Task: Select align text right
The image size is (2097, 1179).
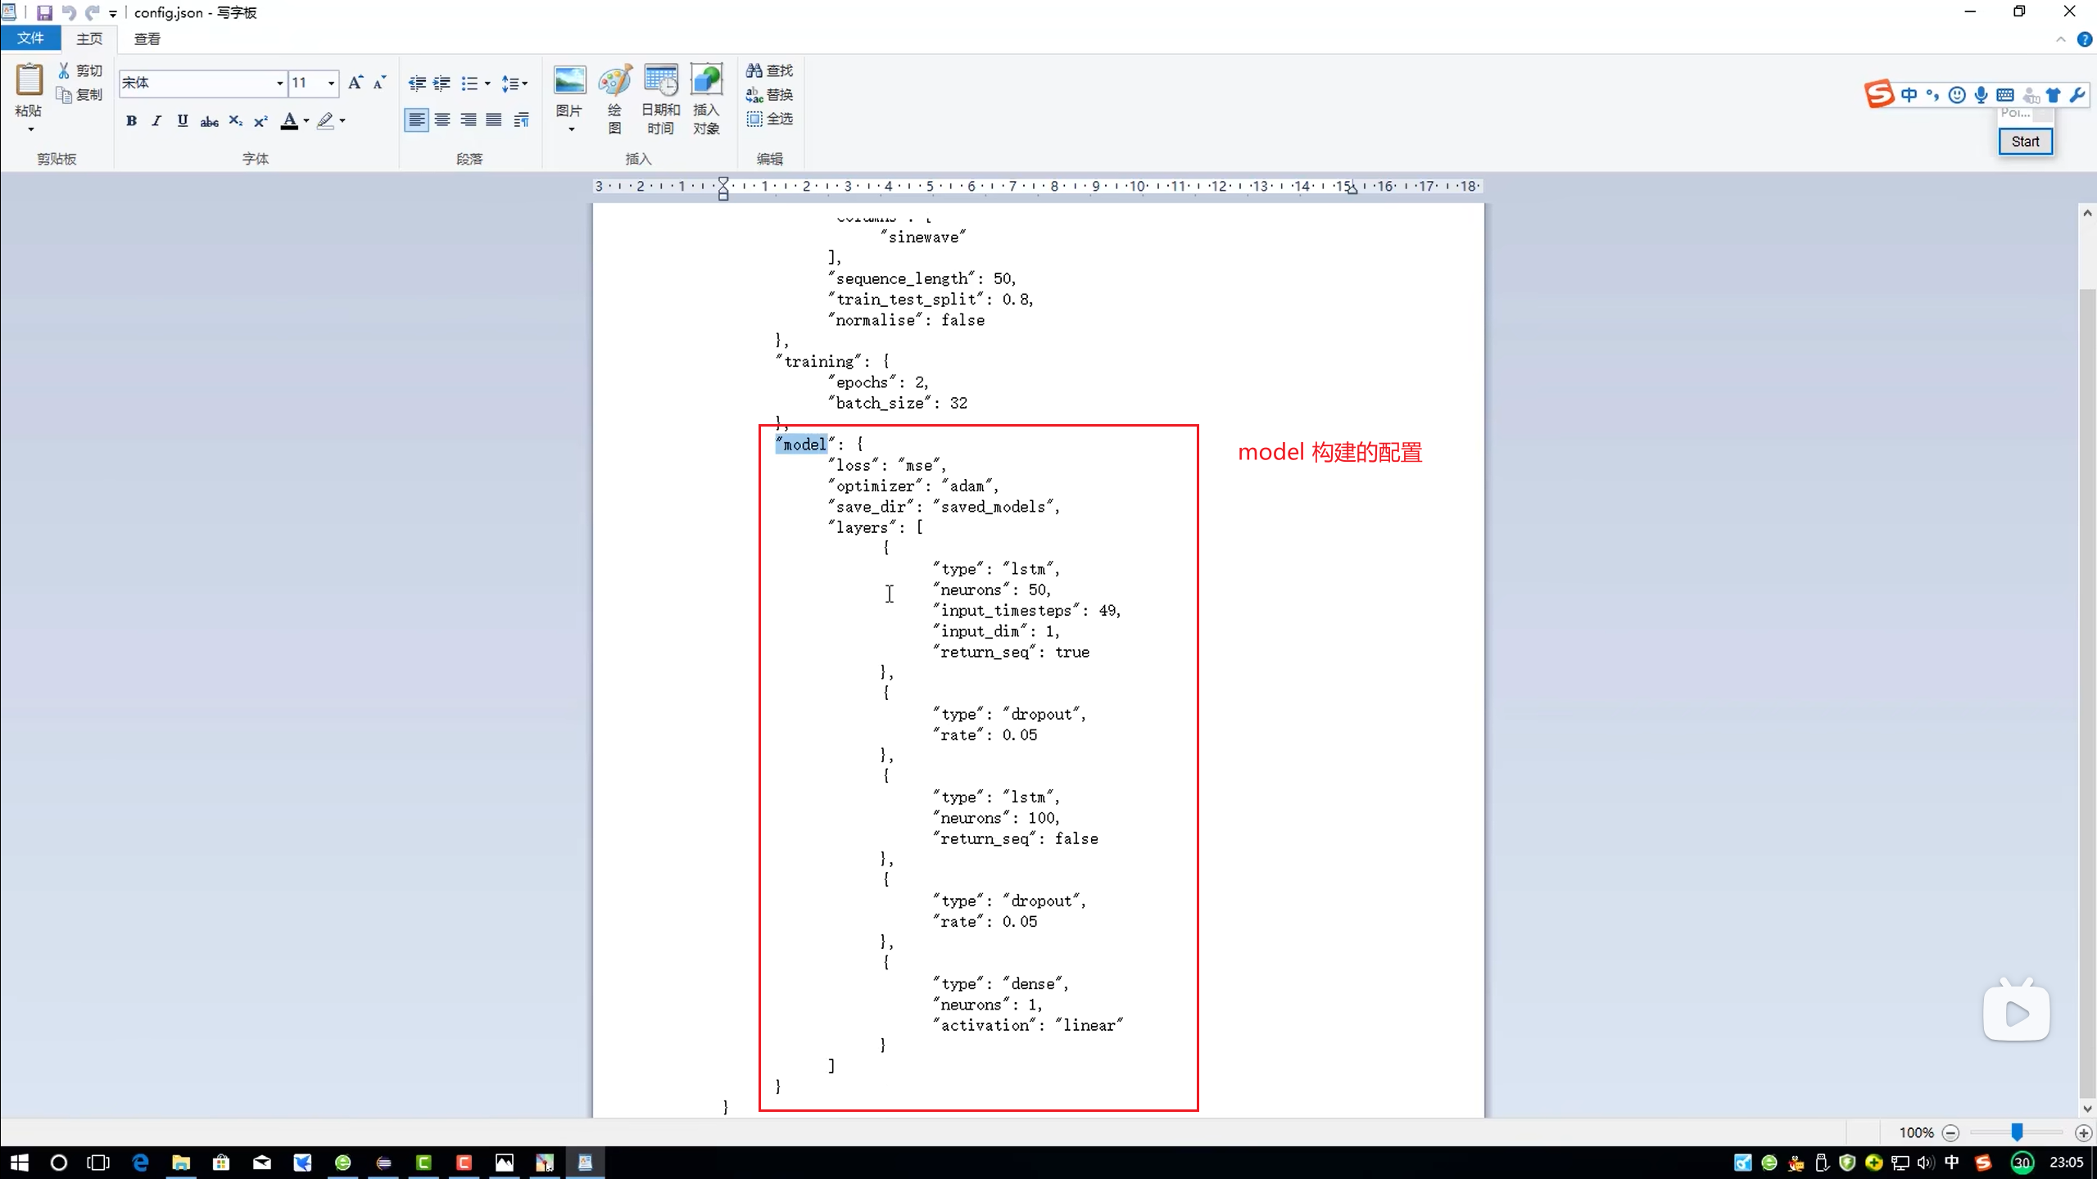Action: coord(469,120)
